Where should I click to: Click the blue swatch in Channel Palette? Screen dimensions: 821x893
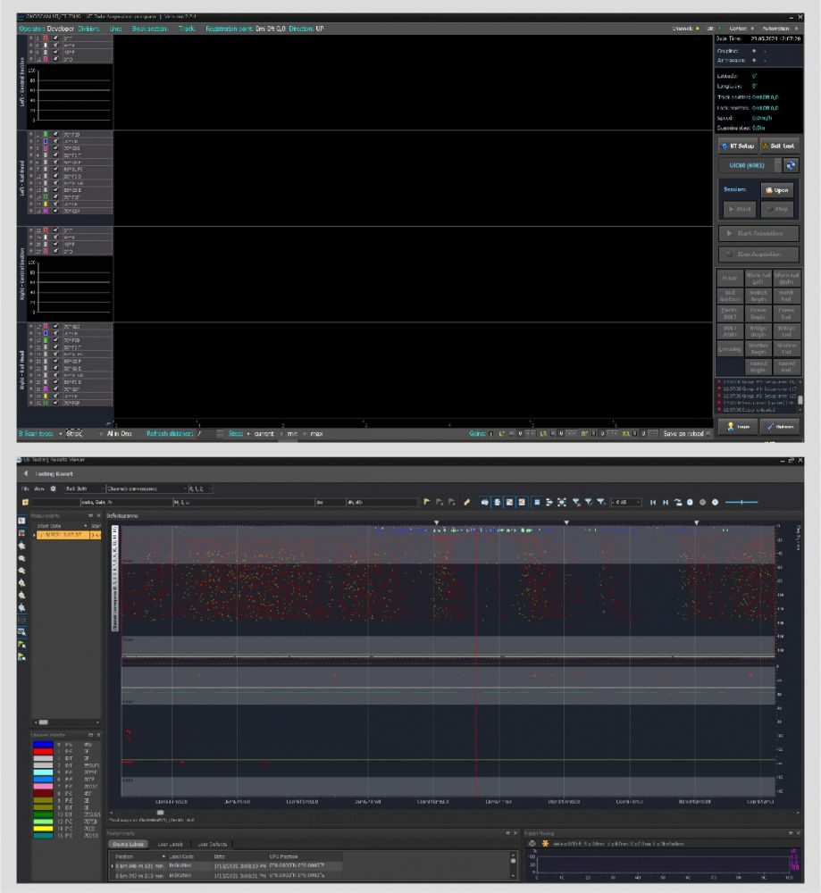click(x=43, y=744)
